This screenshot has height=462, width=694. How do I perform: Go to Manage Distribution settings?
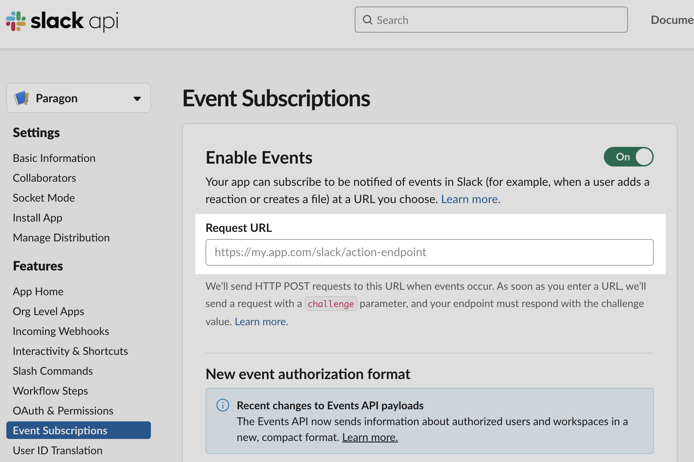point(61,238)
